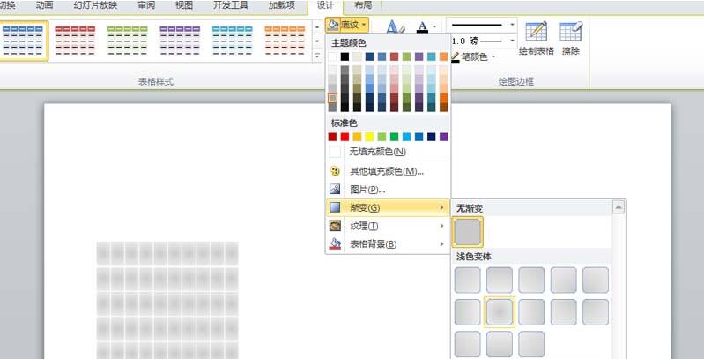Select last gradient variant in first 浅色变体 row
Image resolution: width=704 pixels, height=359 pixels.
(x=596, y=280)
